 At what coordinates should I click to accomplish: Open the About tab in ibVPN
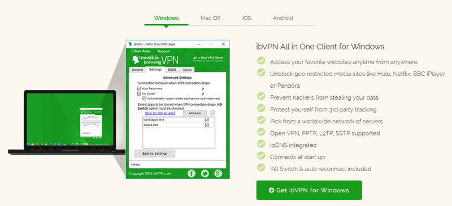point(187,70)
